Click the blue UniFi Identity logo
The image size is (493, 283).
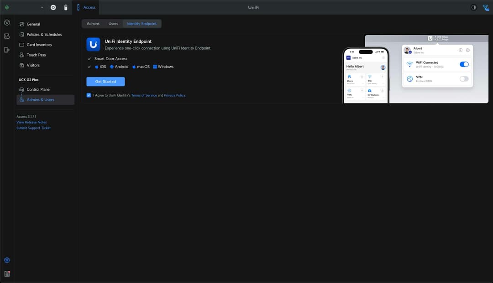94,45
